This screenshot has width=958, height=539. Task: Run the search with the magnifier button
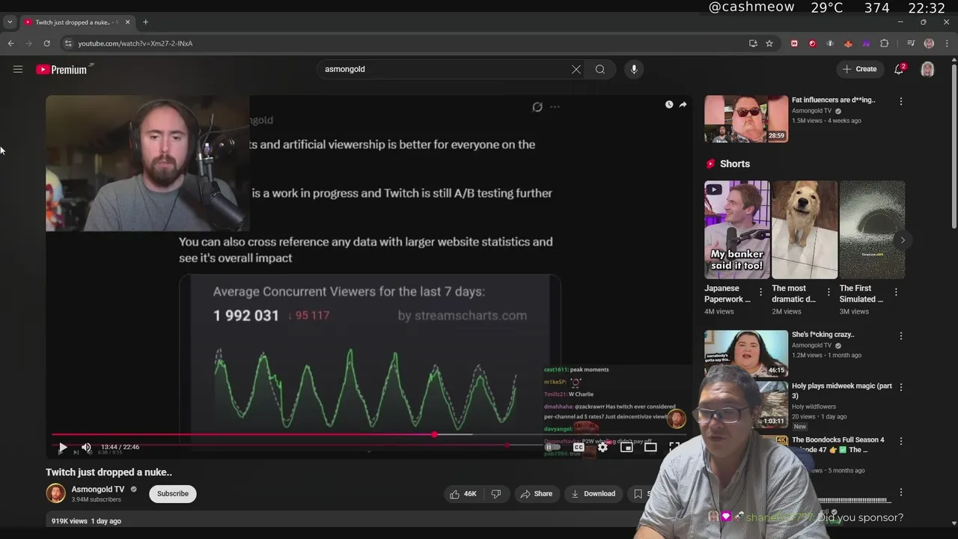click(x=600, y=69)
